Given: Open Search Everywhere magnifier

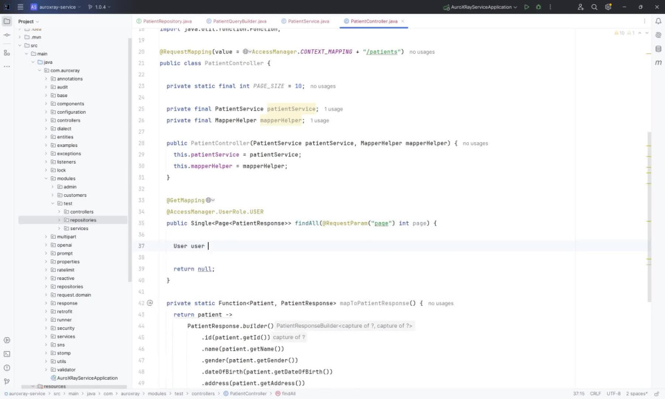Looking at the screenshot, I should coord(594,7).
